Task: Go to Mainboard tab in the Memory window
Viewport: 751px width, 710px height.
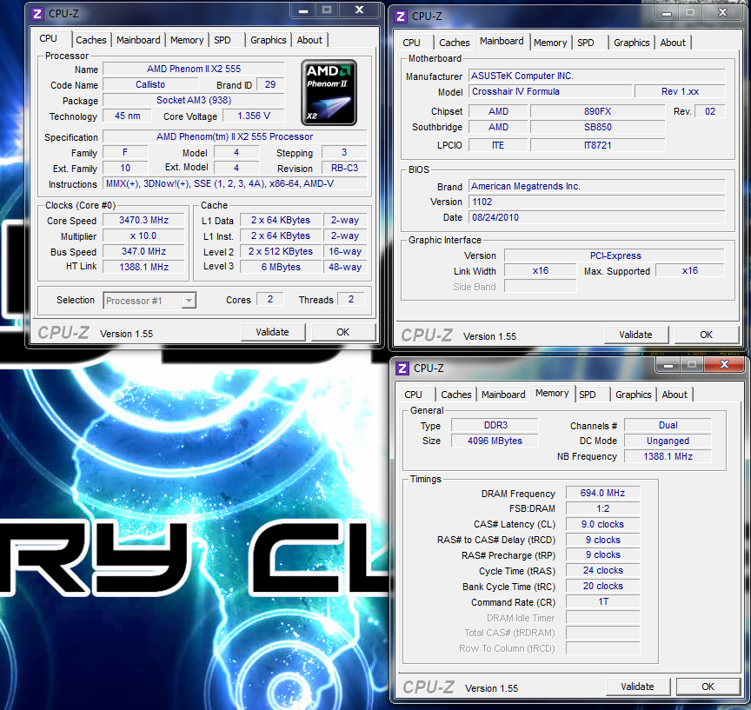Action: point(503,395)
